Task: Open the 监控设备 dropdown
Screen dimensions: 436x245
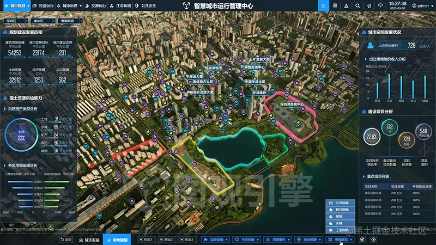Action: click(x=215, y=240)
